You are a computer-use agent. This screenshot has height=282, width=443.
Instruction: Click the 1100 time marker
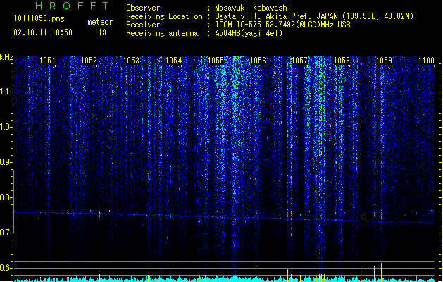pos(426,61)
